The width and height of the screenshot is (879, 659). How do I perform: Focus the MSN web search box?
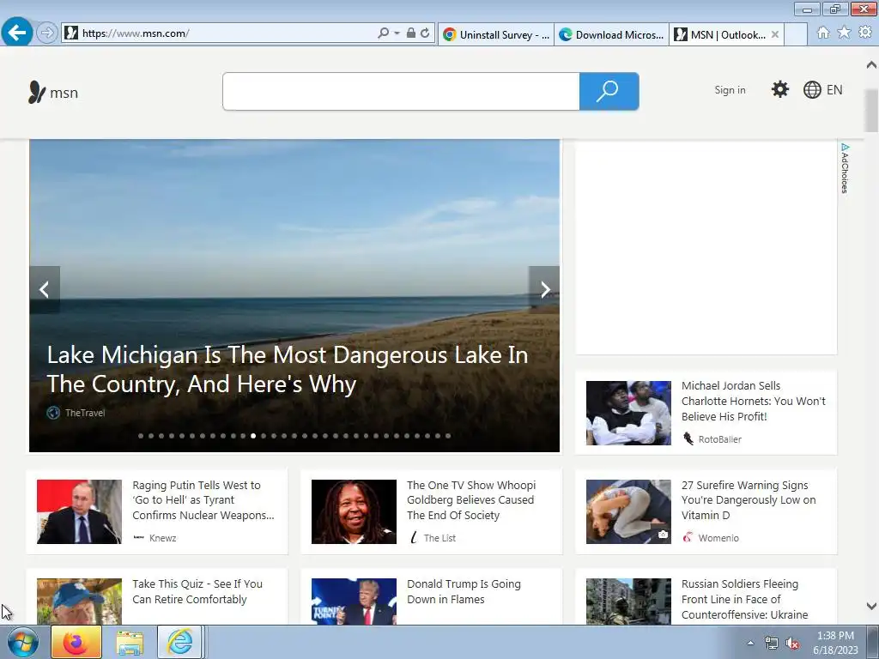click(401, 91)
